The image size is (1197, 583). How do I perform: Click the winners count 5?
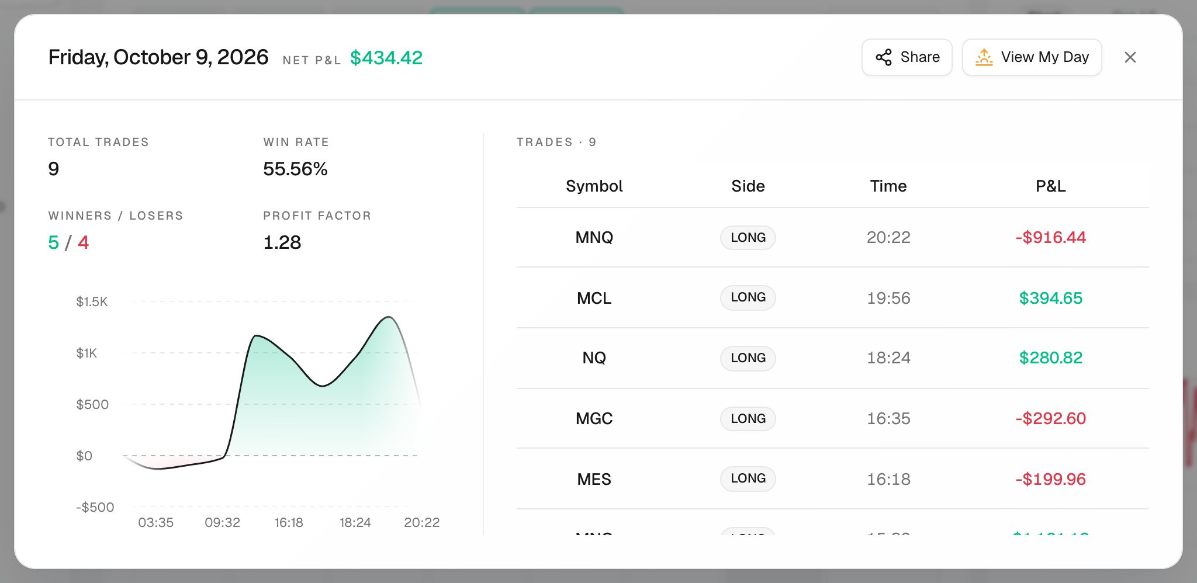click(x=53, y=242)
